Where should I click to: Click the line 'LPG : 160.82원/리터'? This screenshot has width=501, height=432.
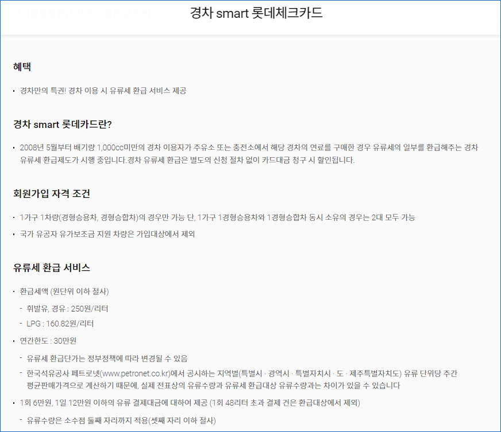point(60,324)
